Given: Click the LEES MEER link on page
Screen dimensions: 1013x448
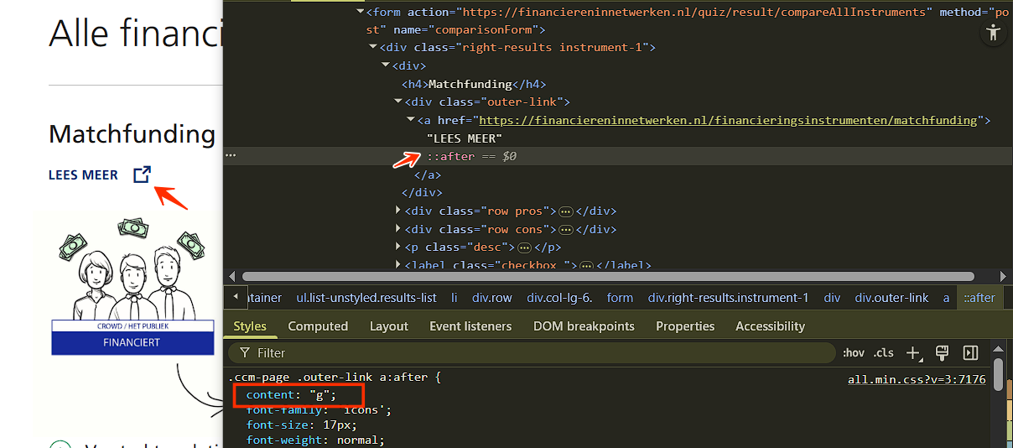Looking at the screenshot, I should coord(83,175).
